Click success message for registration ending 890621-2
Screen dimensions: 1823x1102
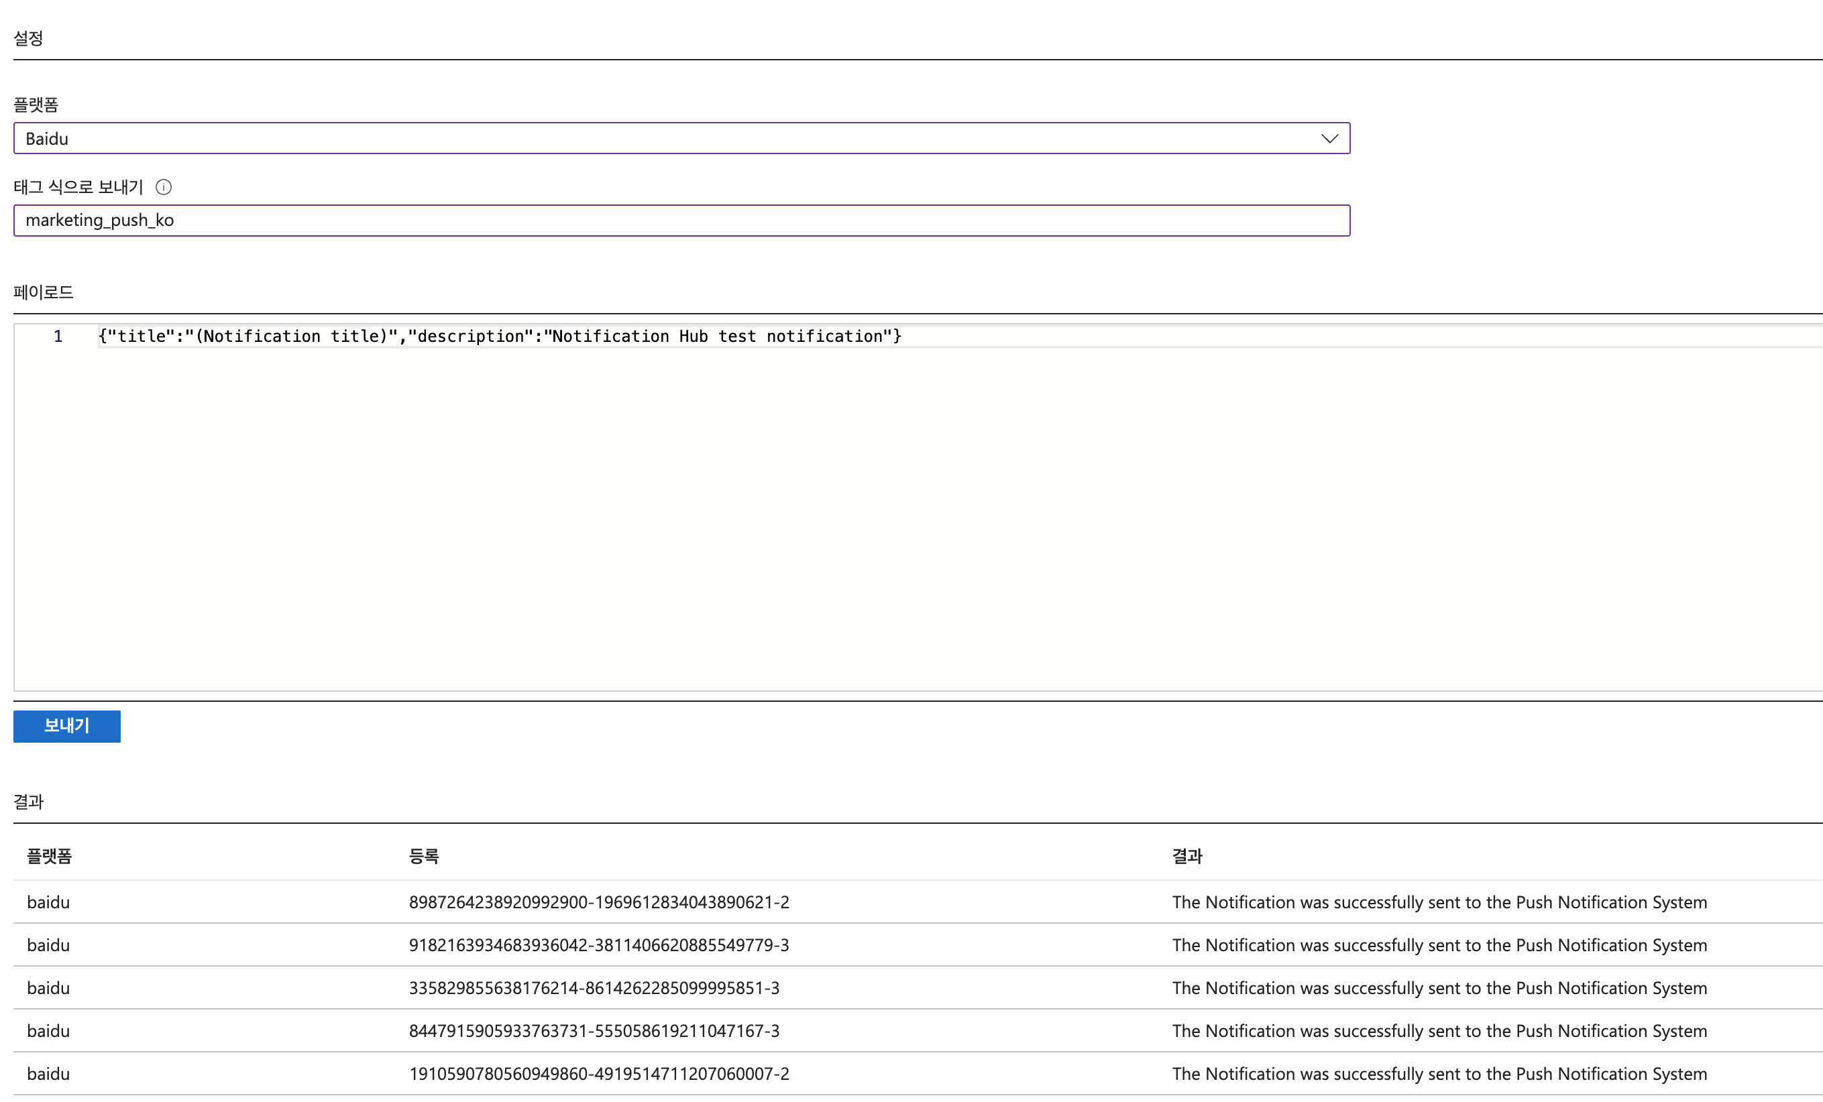coord(1439,902)
